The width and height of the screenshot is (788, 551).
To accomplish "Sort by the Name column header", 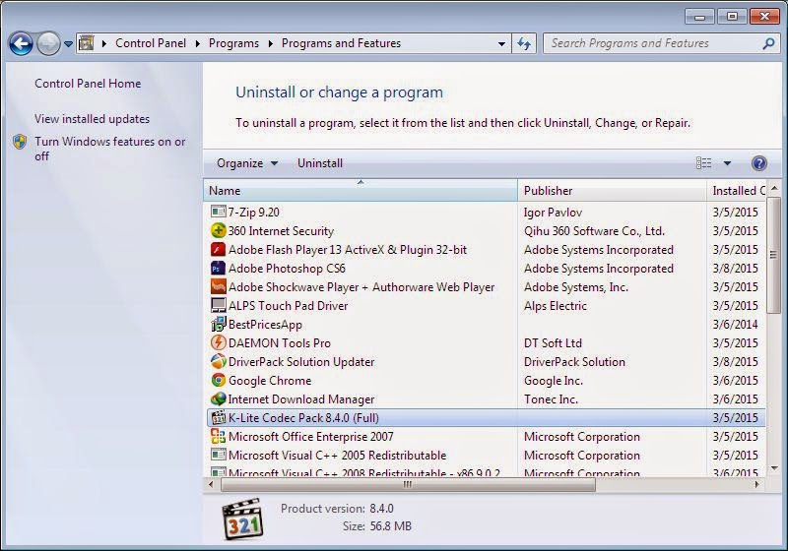I will pos(361,191).
